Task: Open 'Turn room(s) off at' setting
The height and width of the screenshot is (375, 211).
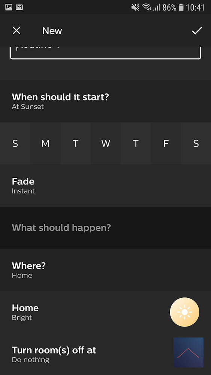Action: [105, 354]
